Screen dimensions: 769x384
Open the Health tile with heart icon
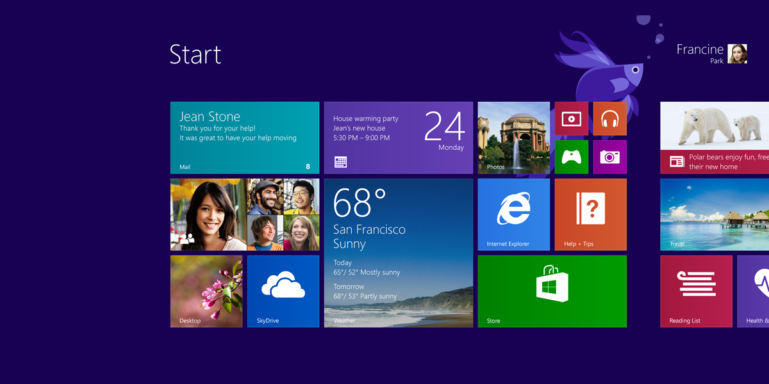tap(753, 291)
